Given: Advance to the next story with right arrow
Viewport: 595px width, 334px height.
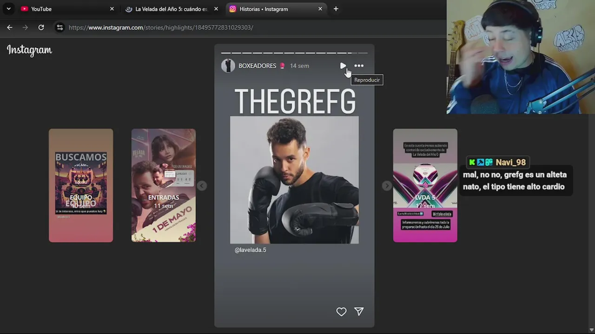Looking at the screenshot, I should (x=387, y=186).
